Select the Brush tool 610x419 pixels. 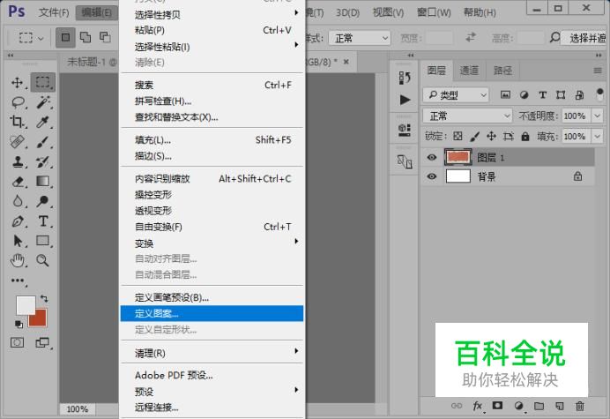point(43,142)
